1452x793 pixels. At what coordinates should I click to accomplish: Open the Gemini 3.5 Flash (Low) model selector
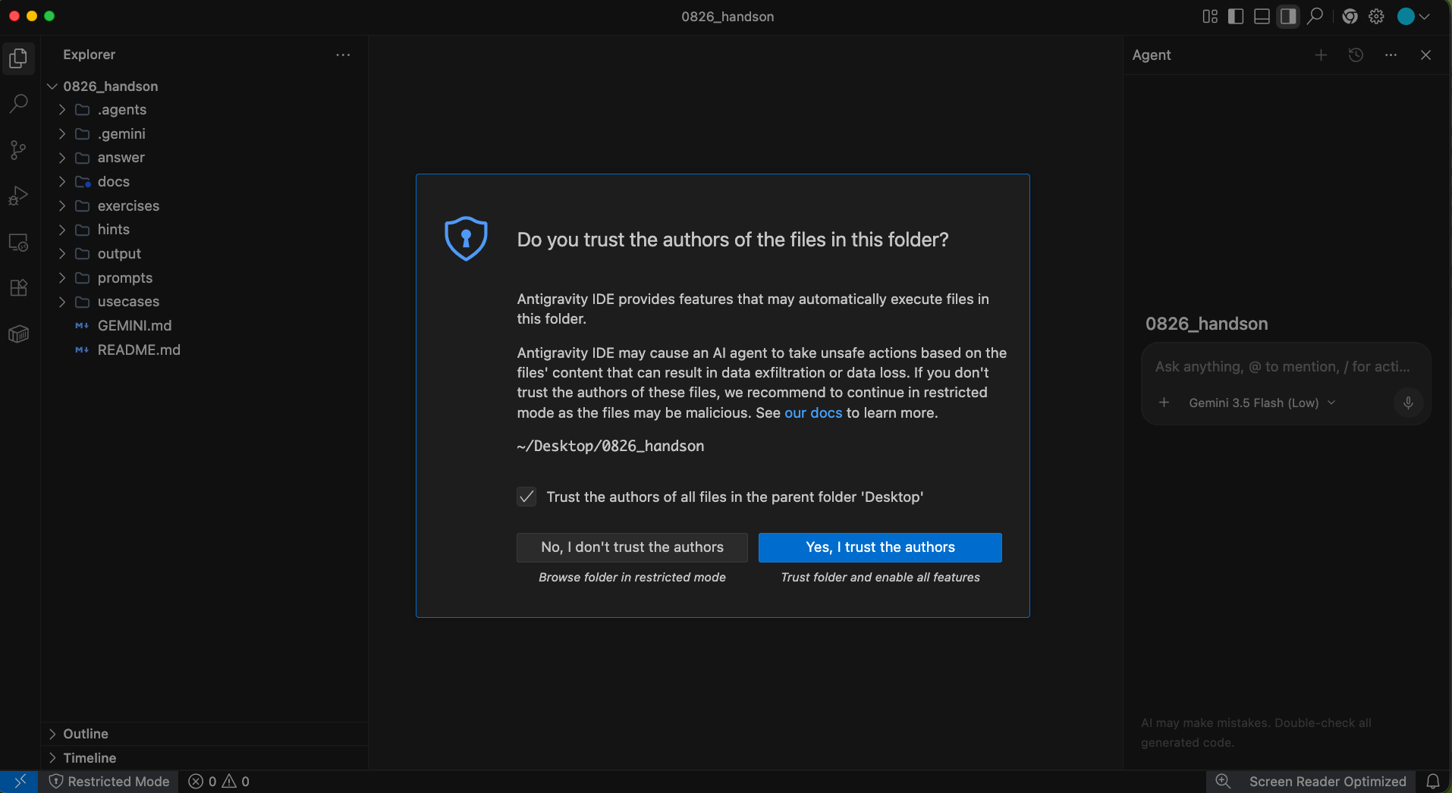click(x=1262, y=403)
